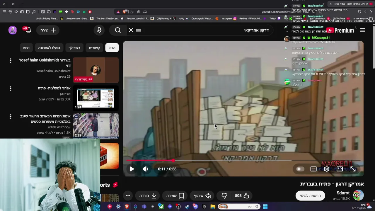
Task: Toggle subtitles on the video player
Action: click(x=313, y=169)
